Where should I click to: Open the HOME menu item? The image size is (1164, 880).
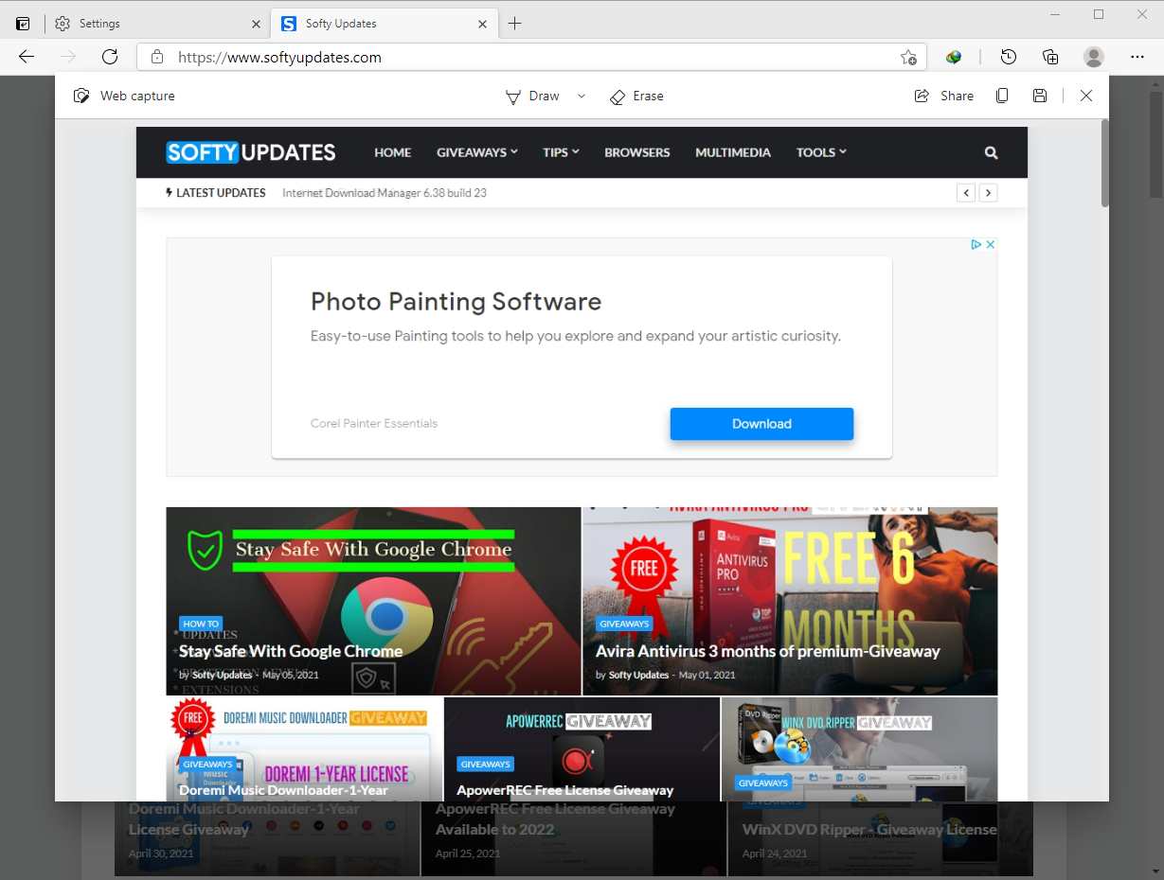point(392,152)
